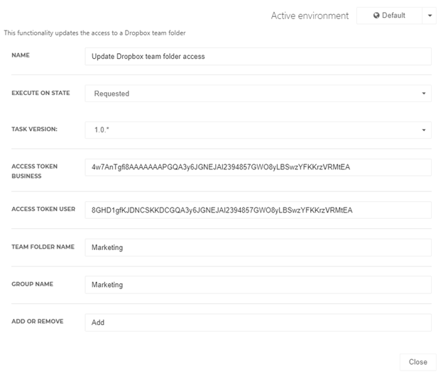
Task: Open the Execute on State dropdown
Action: (x=258, y=94)
